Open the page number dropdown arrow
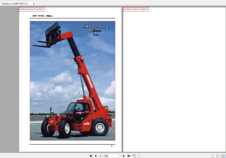 click(120, 156)
